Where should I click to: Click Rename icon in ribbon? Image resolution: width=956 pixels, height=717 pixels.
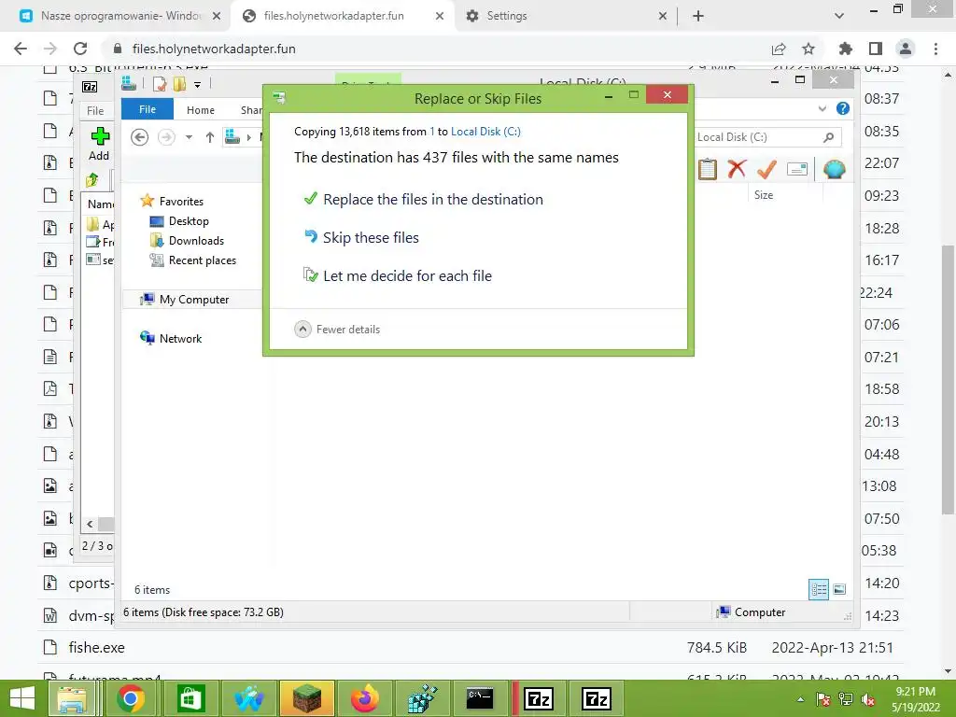point(797,169)
